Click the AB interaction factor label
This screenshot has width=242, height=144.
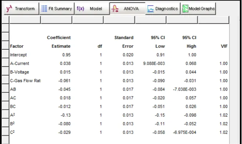click(x=13, y=89)
